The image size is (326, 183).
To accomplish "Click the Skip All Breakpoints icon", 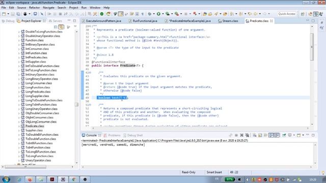I will pos(42,14).
